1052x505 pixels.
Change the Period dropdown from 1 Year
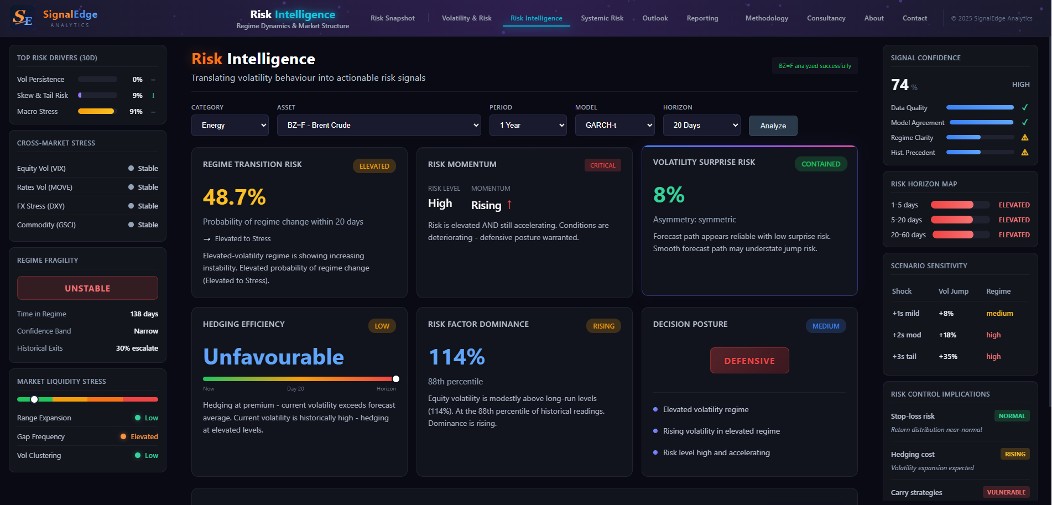coord(528,125)
